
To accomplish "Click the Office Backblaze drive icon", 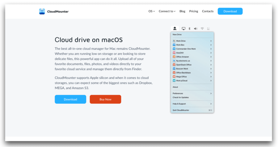I will click(x=174, y=73).
